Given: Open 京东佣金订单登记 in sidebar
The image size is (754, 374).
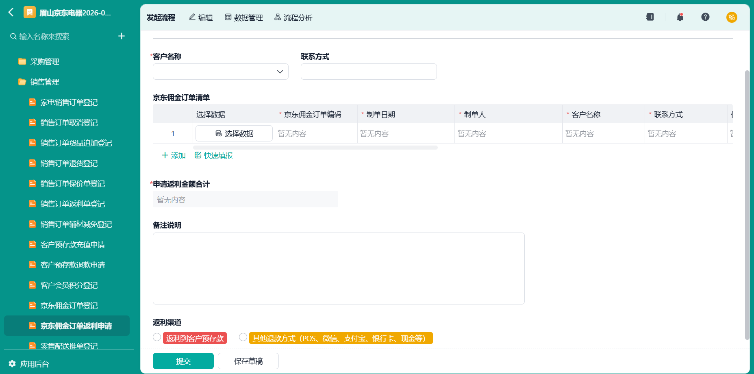Looking at the screenshot, I should (69, 306).
